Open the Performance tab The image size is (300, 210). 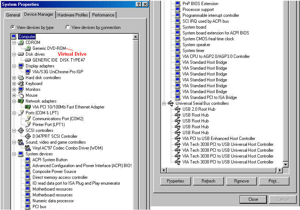point(103,15)
